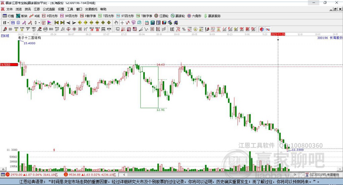This screenshot has width=343, height=185.
Task: Open the calendar date icon
Action: pos(147,23)
